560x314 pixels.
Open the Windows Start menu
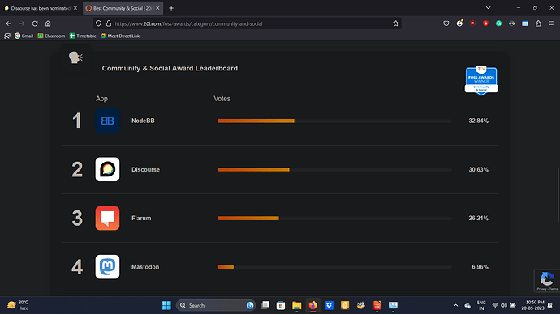166,305
